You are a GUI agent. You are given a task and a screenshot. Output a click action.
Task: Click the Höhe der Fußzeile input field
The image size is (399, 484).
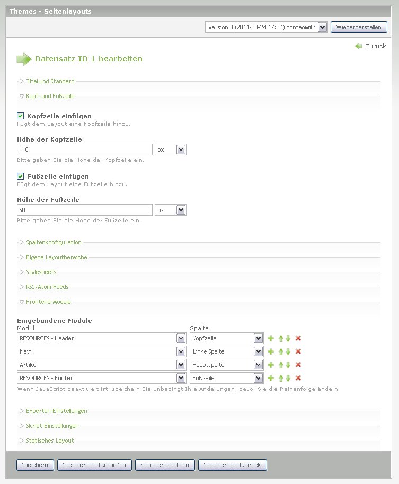tap(85, 210)
